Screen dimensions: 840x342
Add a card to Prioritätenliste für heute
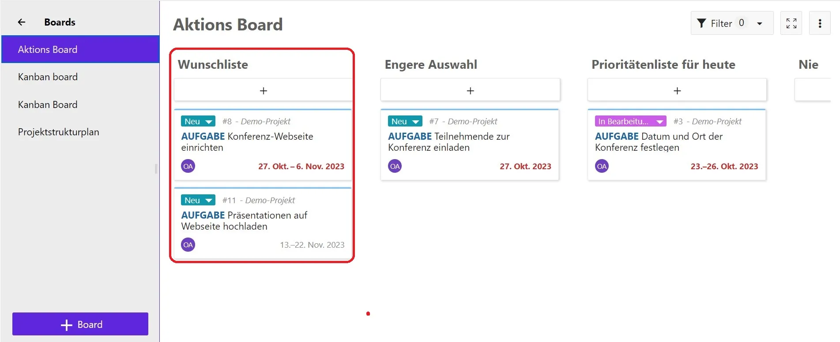677,90
